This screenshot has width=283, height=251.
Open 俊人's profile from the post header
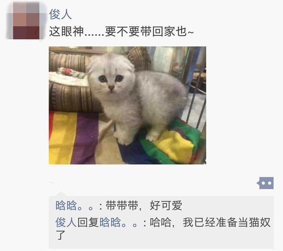[x=61, y=14]
